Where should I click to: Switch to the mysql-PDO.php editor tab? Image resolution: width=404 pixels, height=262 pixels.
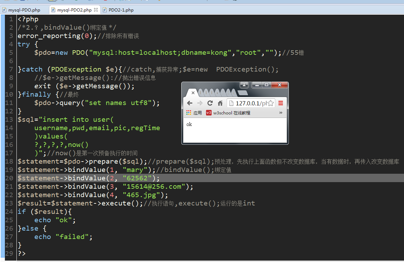21,10
